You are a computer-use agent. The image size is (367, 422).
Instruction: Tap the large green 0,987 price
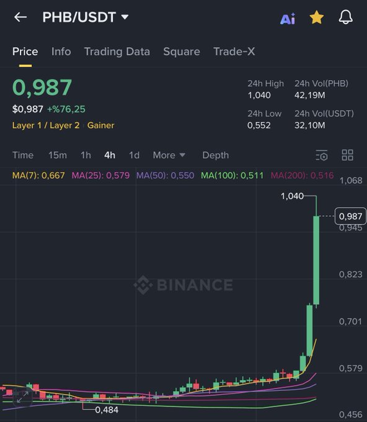pyautogui.click(x=42, y=88)
